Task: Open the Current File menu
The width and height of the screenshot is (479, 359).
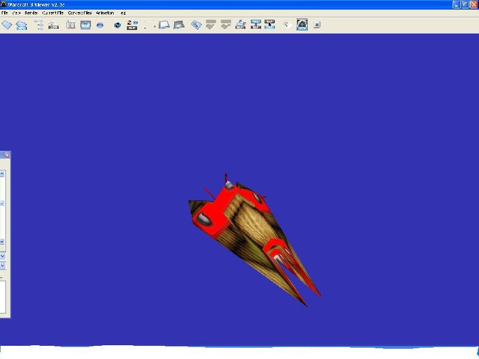Action: (53, 13)
